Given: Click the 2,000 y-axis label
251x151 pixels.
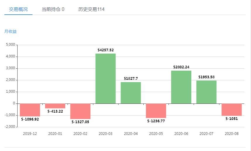Looking at the screenshot, I should point(11,80).
